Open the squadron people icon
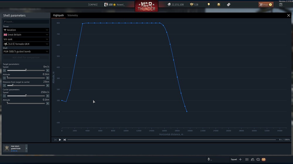293x164 pixels. 253,159
